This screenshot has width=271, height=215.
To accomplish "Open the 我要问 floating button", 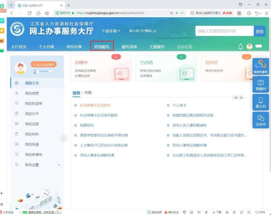I will click(261, 84).
